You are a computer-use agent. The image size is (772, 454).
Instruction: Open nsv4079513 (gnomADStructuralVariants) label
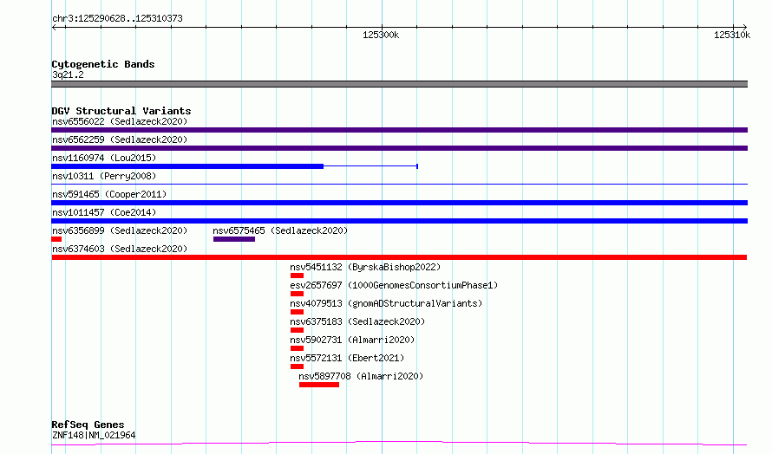[386, 303]
